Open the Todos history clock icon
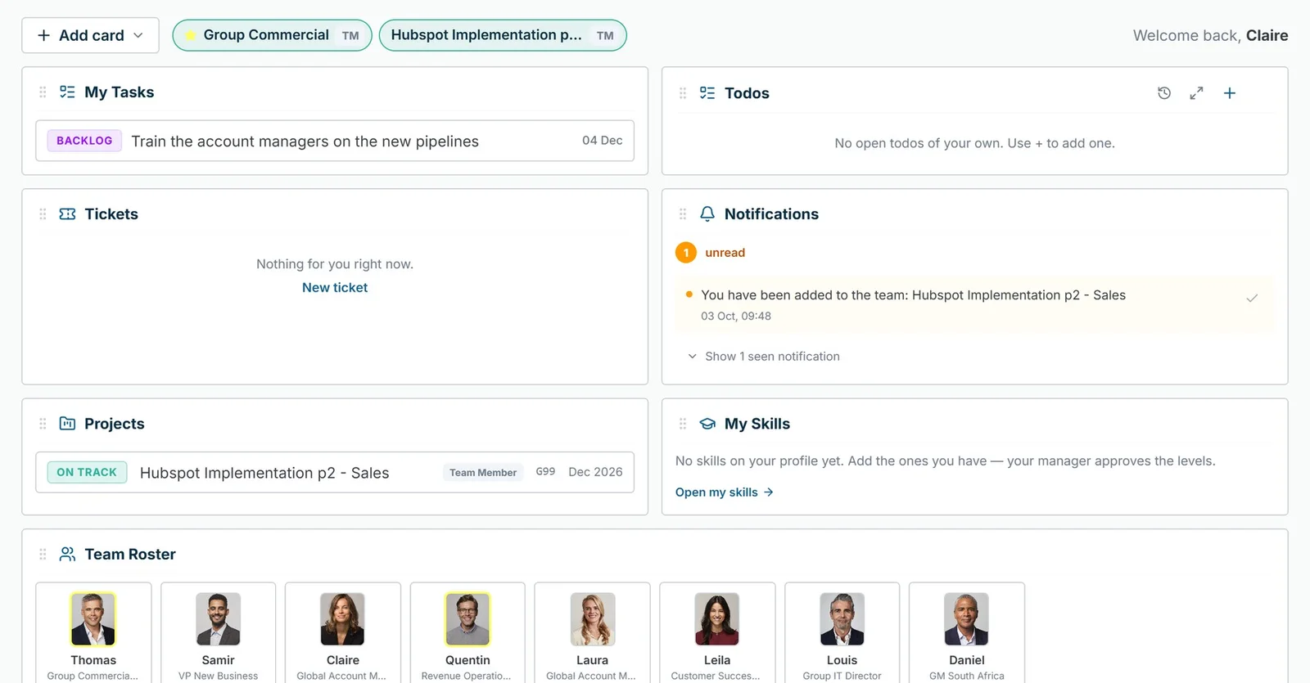 (x=1164, y=93)
